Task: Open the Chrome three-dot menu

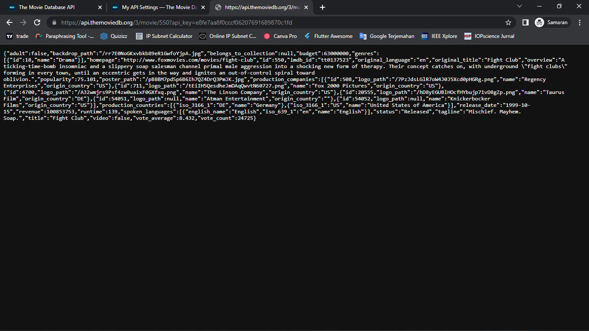Action: (580, 22)
